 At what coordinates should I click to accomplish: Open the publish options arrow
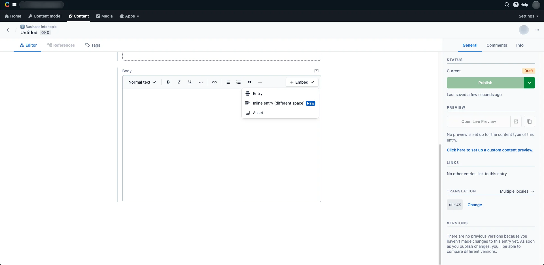point(530,83)
